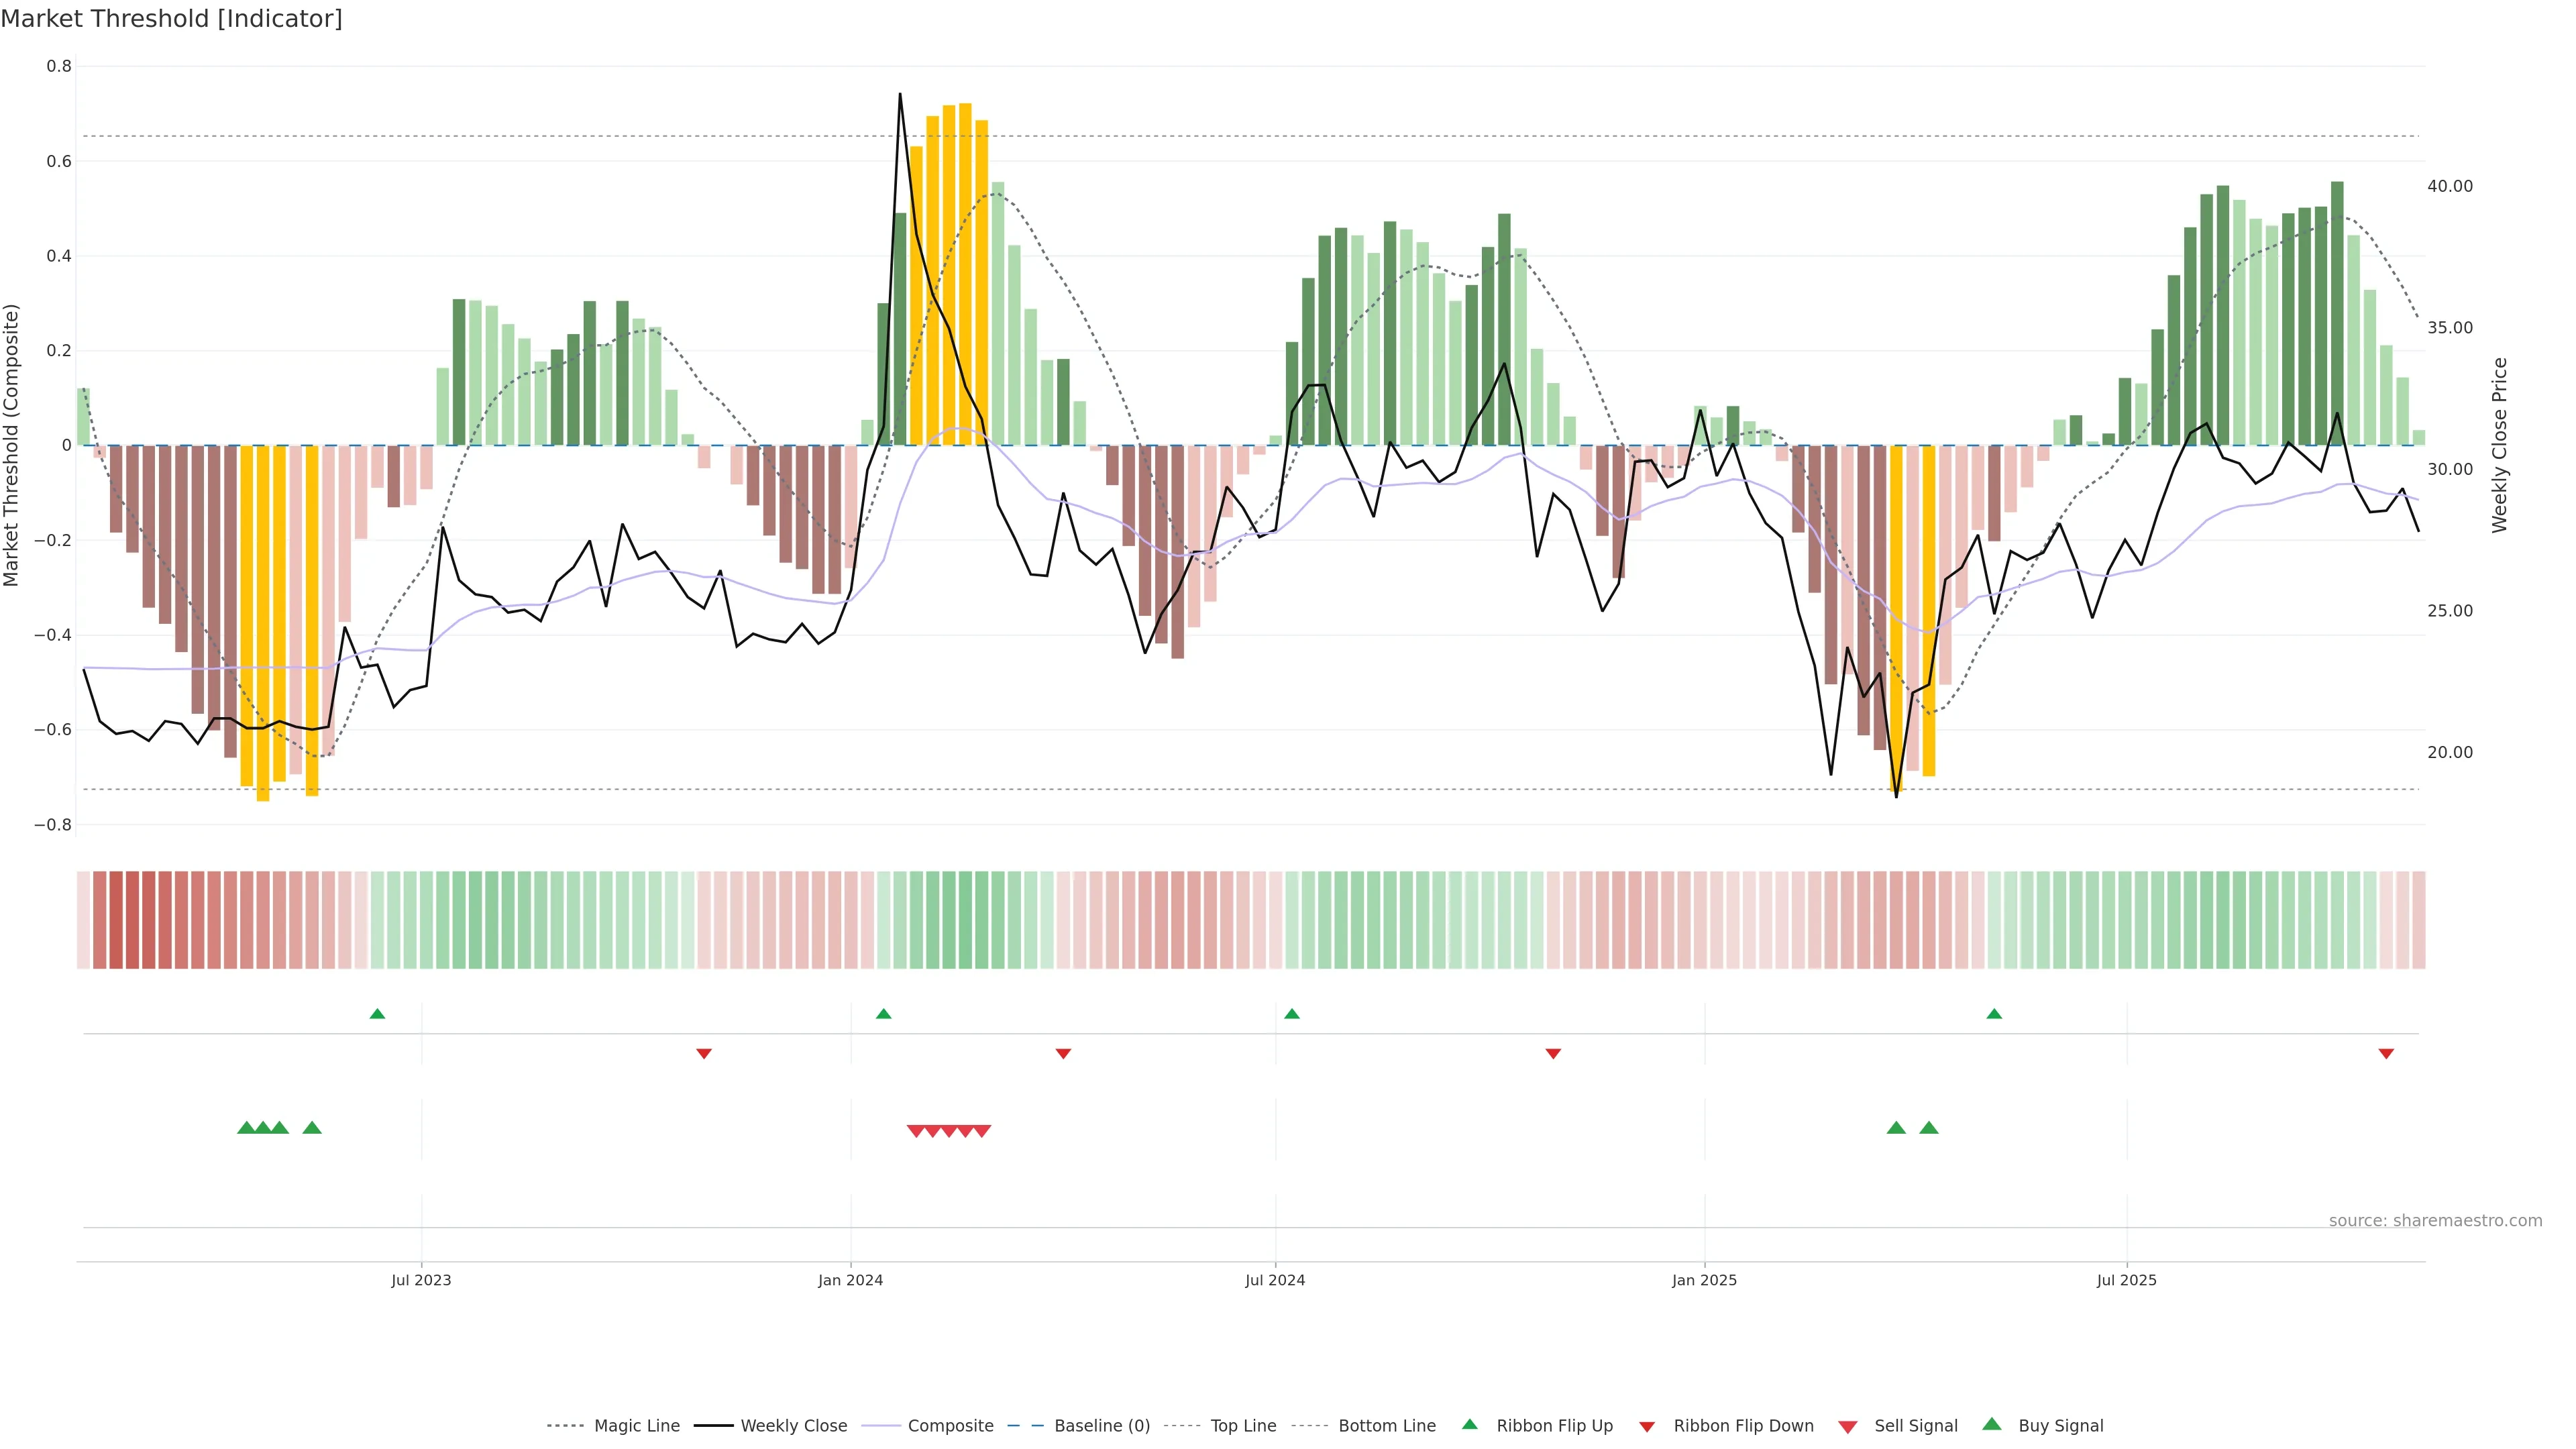The height and width of the screenshot is (1449, 2576).
Task: Toggle the Composite legend entry
Action: pyautogui.click(x=950, y=1426)
